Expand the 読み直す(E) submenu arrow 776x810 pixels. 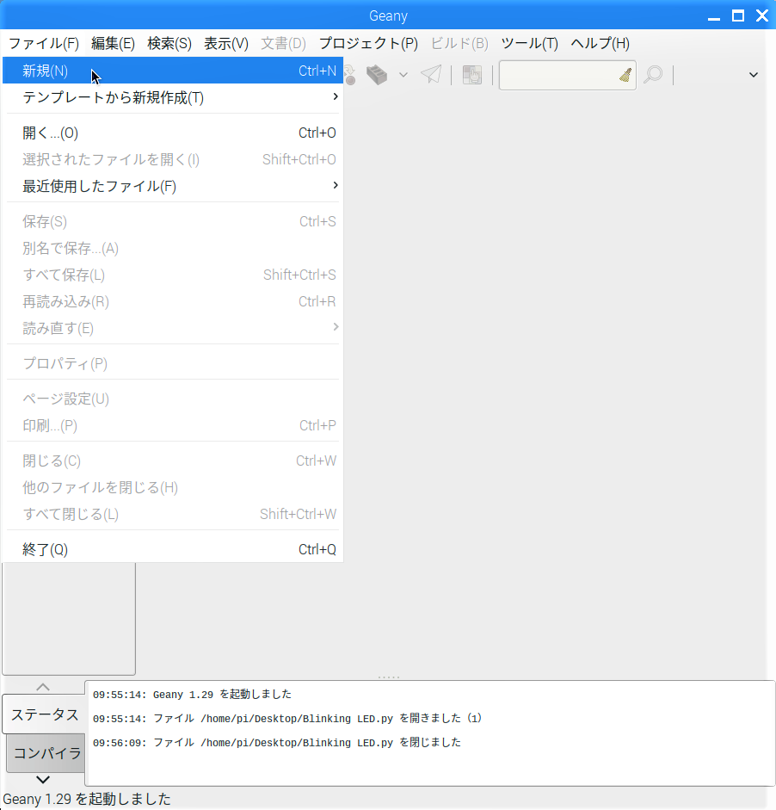pyautogui.click(x=336, y=327)
